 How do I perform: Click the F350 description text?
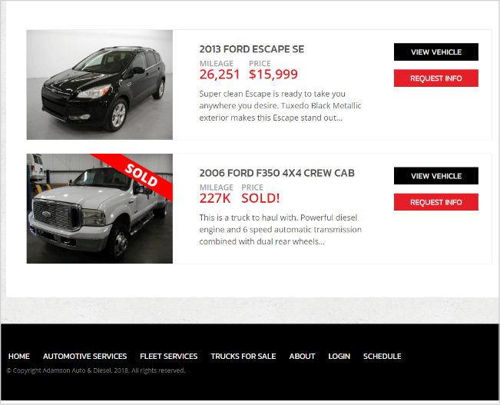coord(280,230)
